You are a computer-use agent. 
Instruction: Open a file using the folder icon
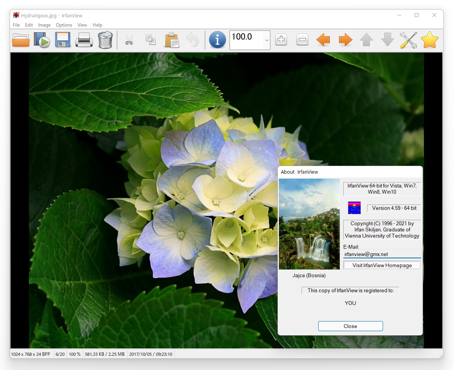click(x=20, y=40)
